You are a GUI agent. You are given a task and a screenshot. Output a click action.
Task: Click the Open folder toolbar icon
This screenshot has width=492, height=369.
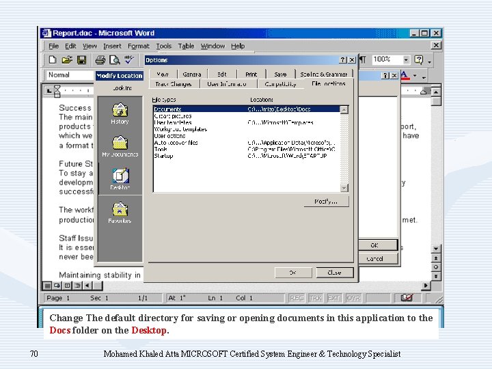(67, 59)
